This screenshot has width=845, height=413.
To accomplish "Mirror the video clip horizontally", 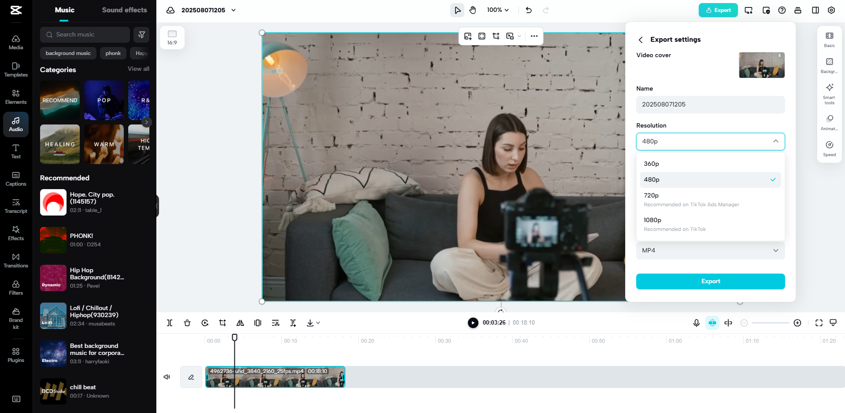I will point(240,322).
